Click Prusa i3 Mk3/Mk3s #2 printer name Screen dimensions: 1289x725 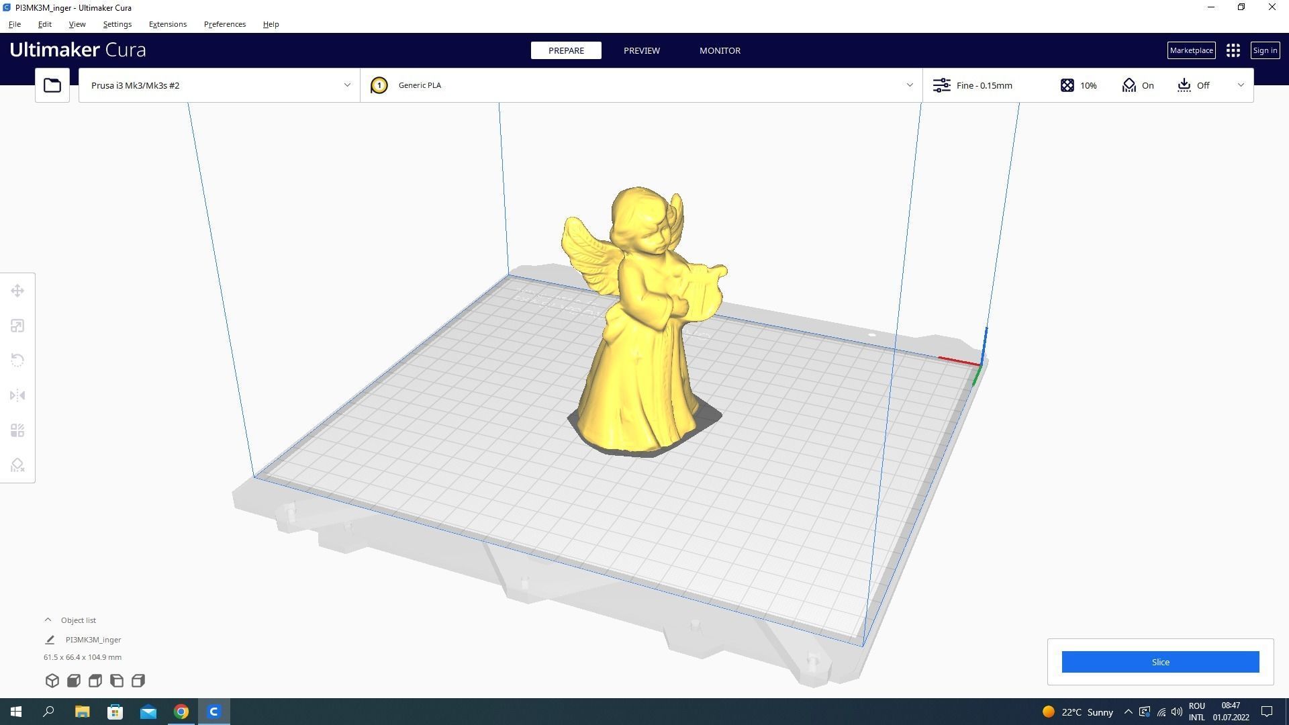coord(135,85)
